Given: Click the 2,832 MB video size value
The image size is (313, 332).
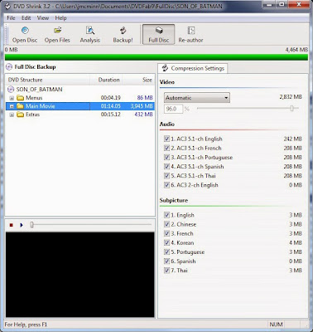Looking at the screenshot, I should point(291,97).
